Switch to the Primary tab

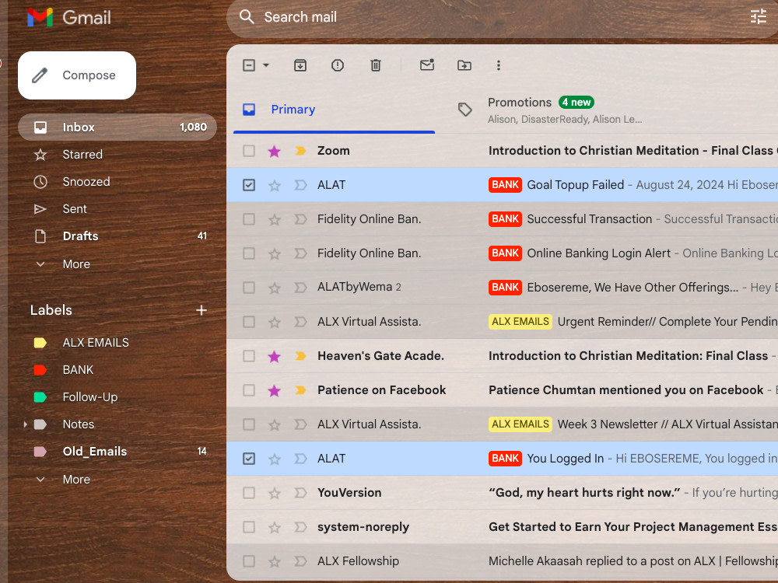(334, 110)
